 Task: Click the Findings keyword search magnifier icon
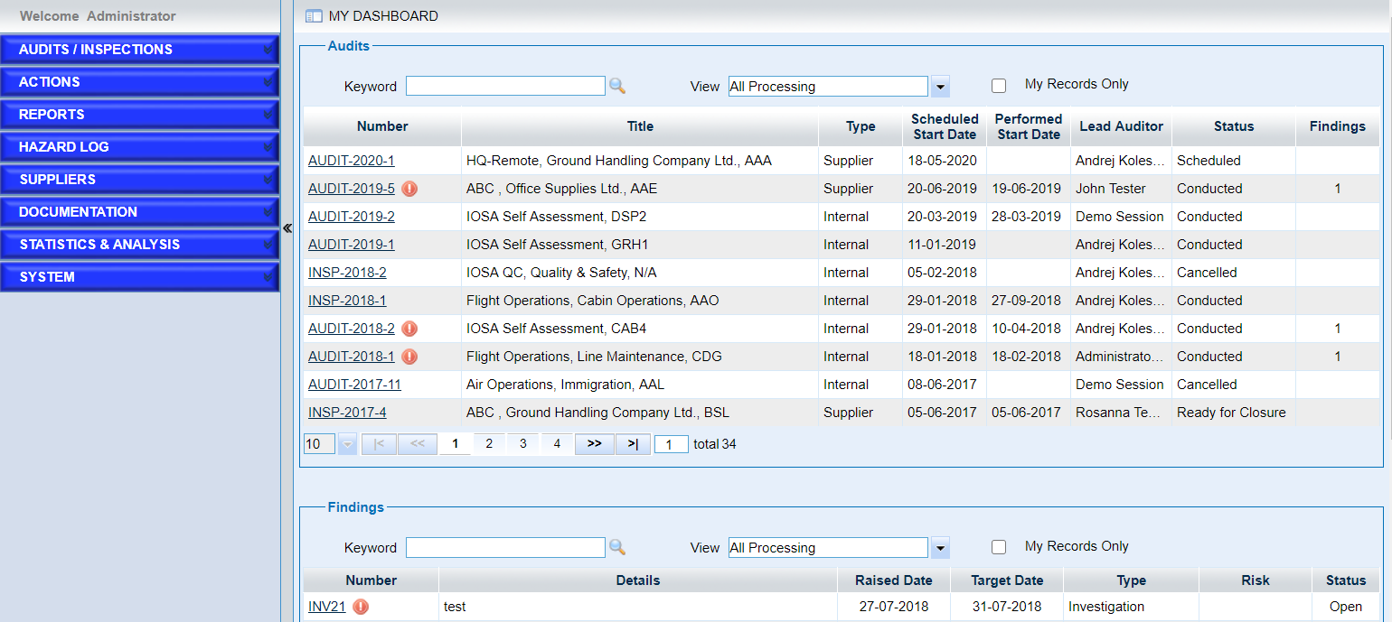(x=616, y=547)
